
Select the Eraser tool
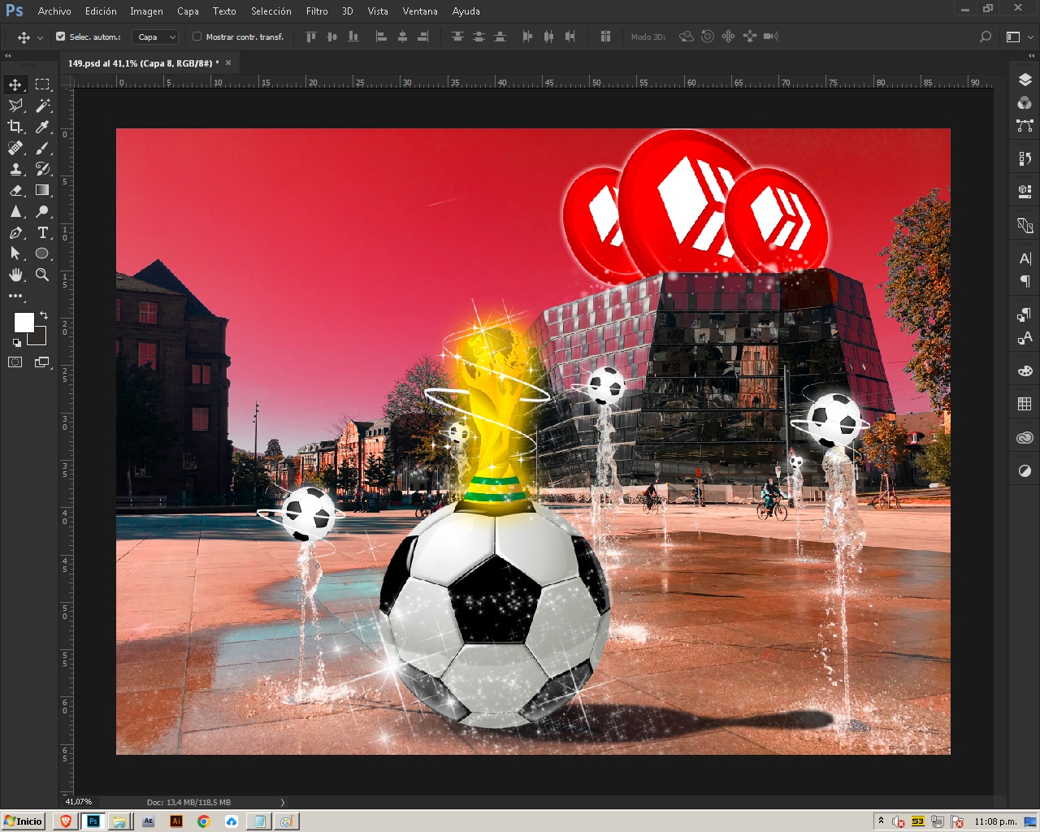15,190
